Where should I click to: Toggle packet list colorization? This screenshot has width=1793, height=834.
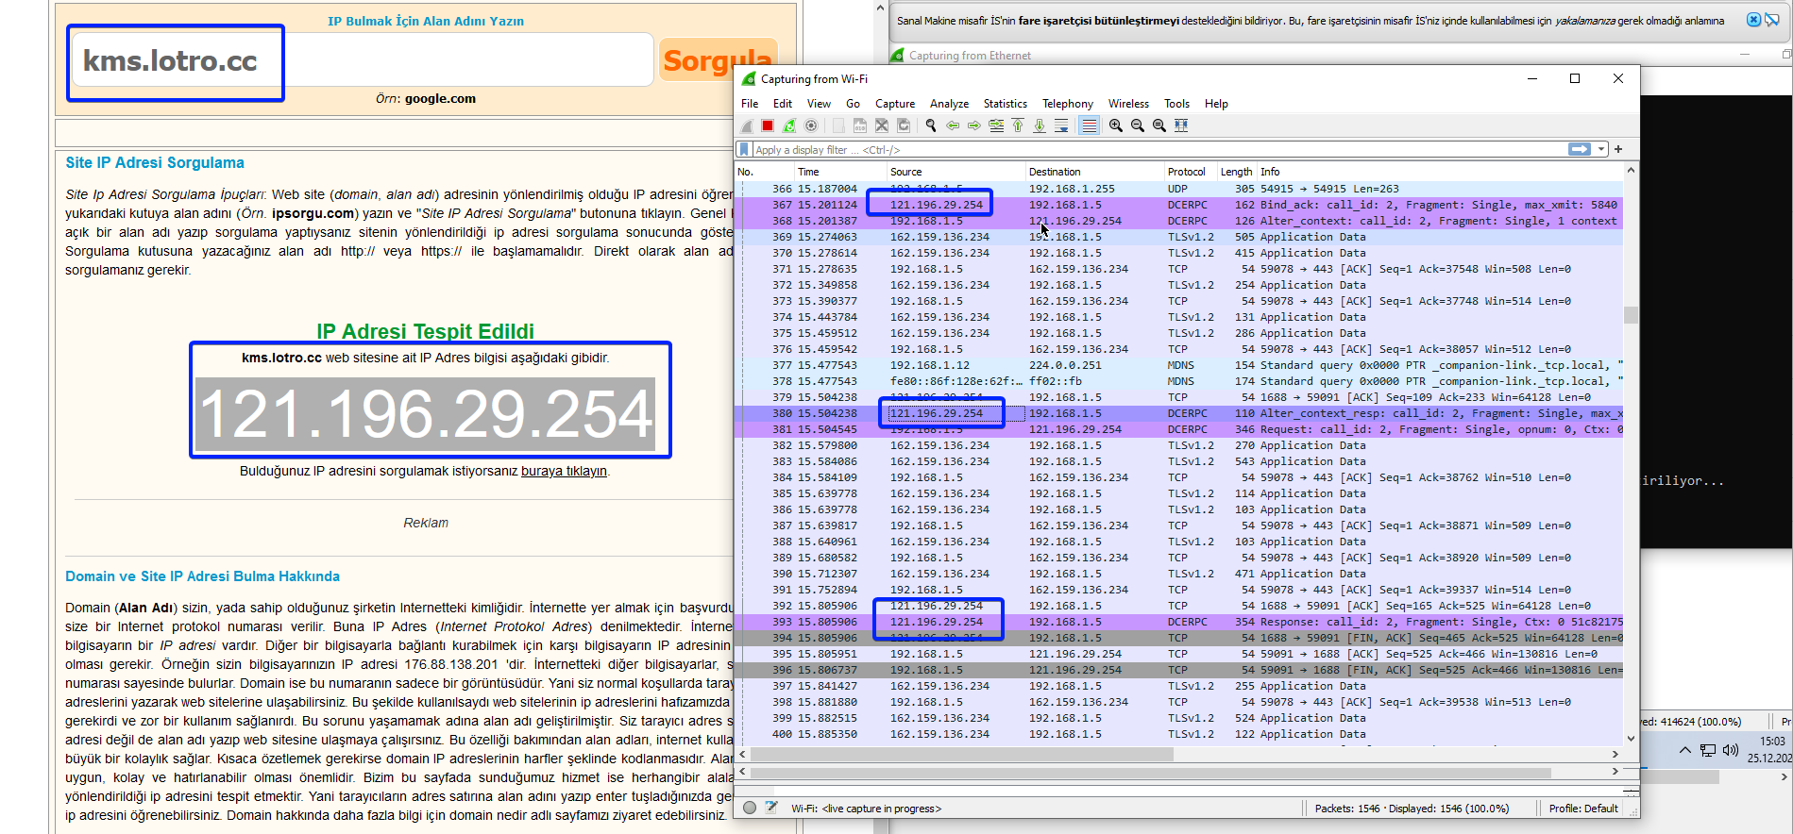coord(1089,125)
